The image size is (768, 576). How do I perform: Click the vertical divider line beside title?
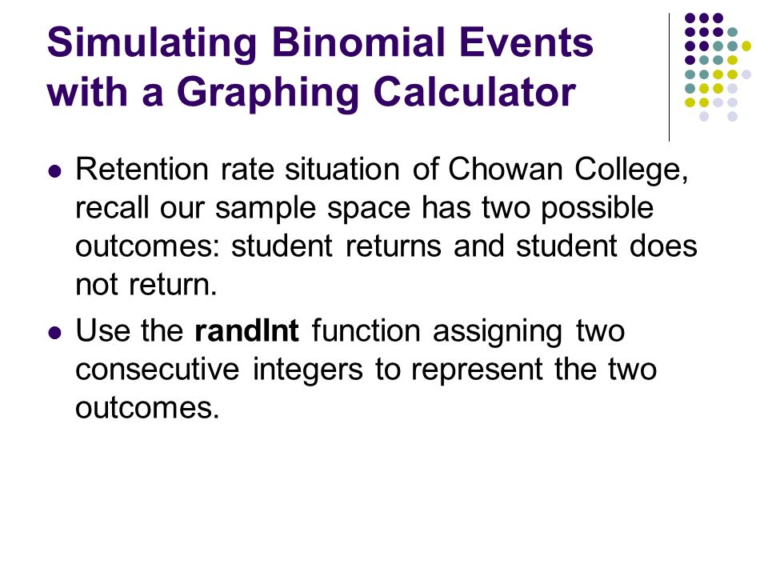(669, 78)
